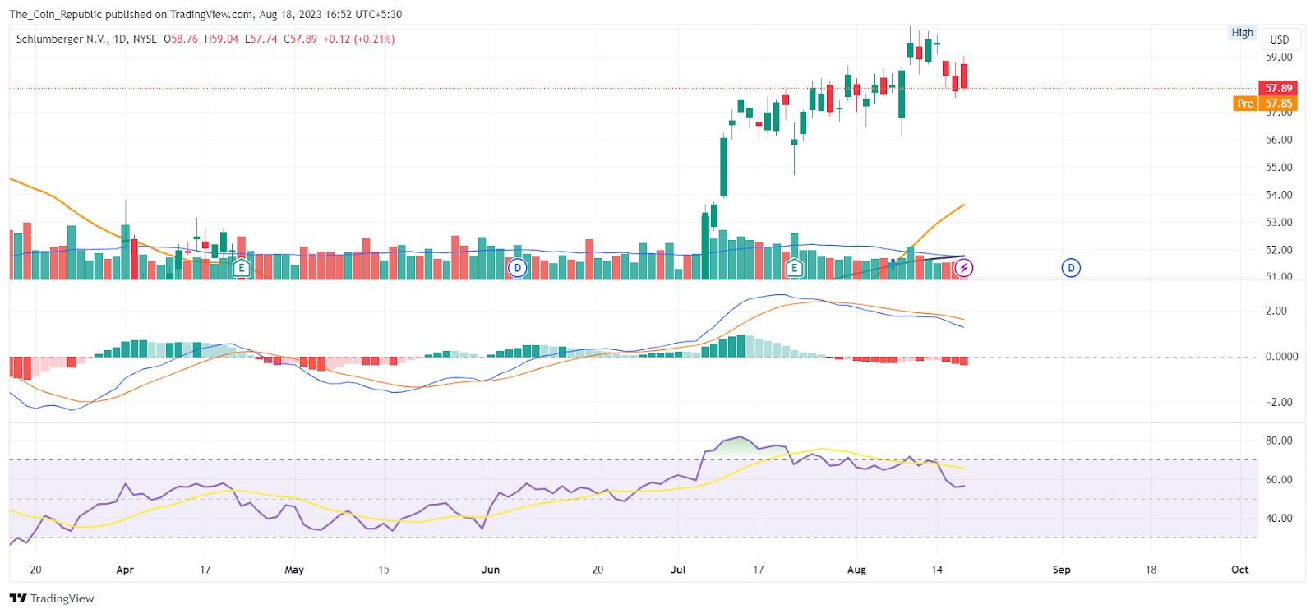Click the 80.00 RSI scale label
The width and height of the screenshot is (1315, 614).
[x=1279, y=441]
